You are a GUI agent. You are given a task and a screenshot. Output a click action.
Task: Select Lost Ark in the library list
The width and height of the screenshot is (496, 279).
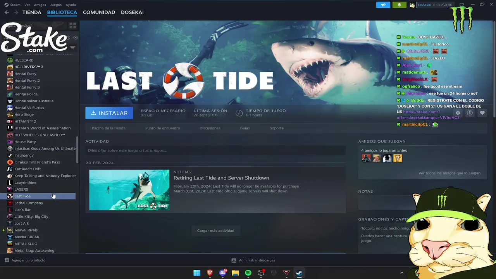pyautogui.click(x=22, y=224)
